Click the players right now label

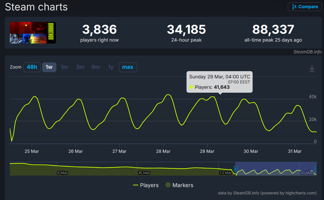click(x=99, y=40)
